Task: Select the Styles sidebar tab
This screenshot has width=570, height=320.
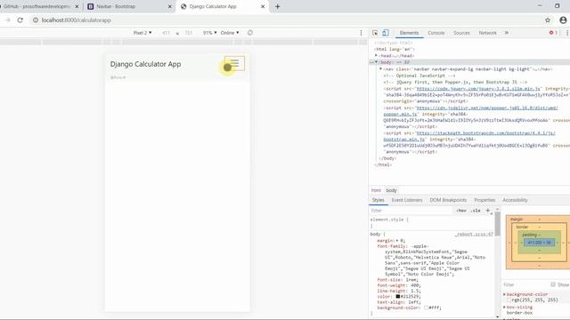Action: pos(378,200)
